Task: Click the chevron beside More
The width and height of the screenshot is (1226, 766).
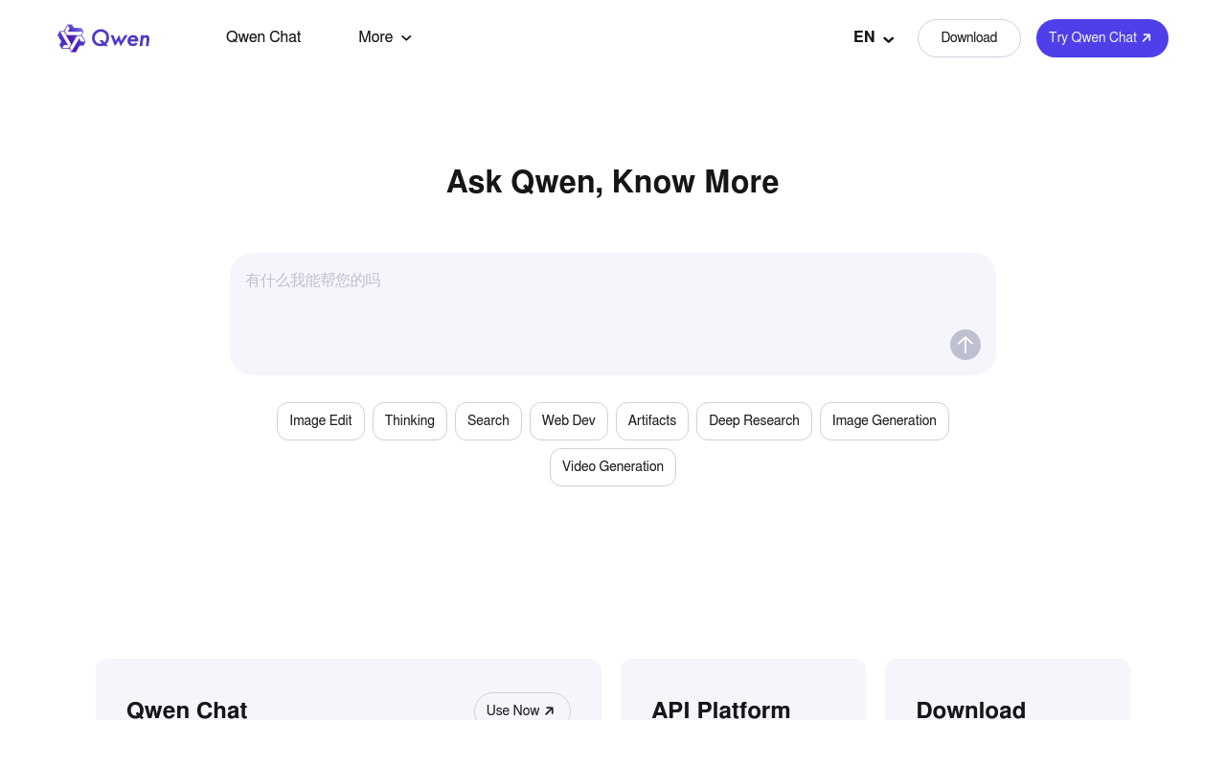Action: [x=406, y=38]
